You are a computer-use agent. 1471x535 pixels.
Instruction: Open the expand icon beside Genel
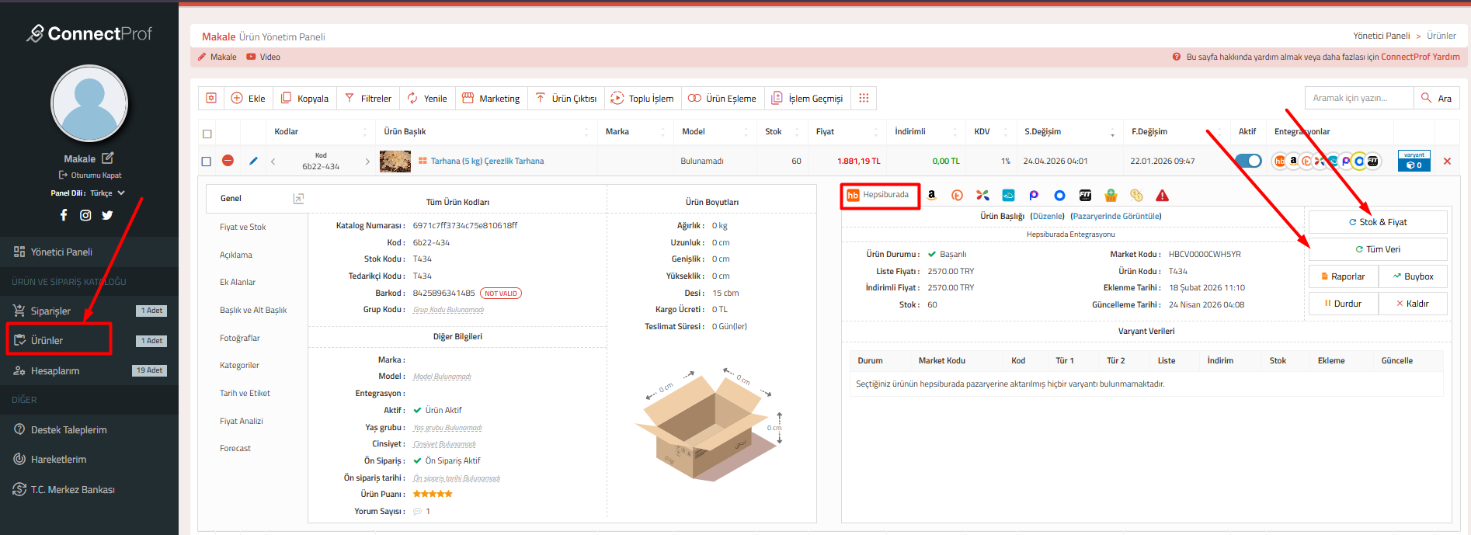click(x=298, y=199)
